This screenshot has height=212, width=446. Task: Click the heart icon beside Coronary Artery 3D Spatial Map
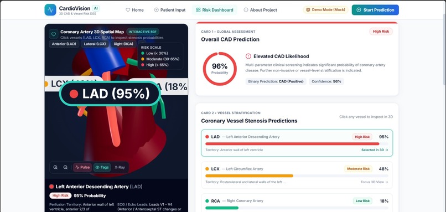pos(54,34)
